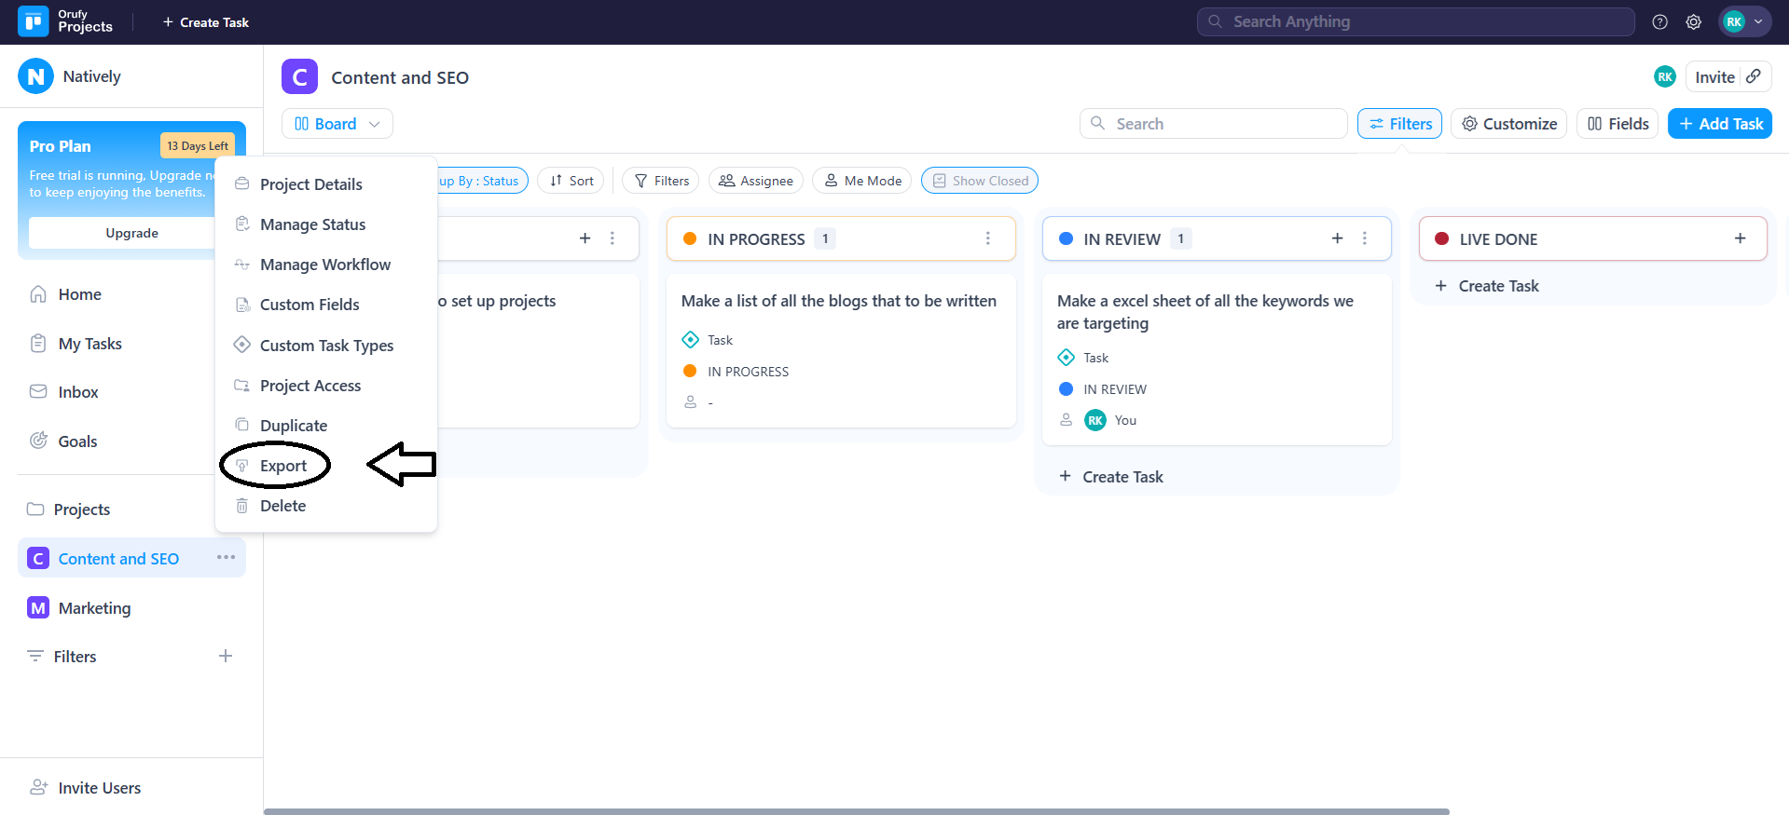This screenshot has height=815, width=1789.
Task: Click the three-dot menu beside Content and SEO
Action: pyautogui.click(x=226, y=557)
